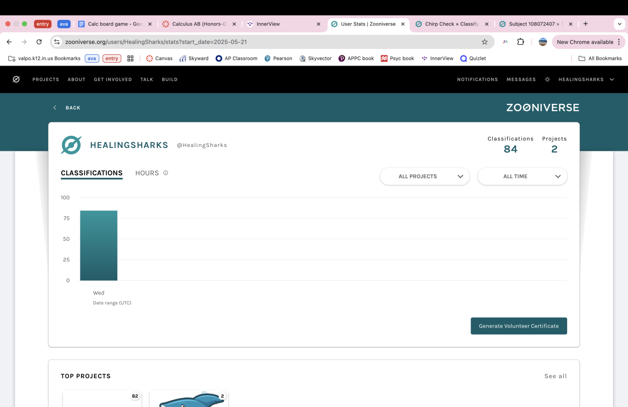The height and width of the screenshot is (407, 628).
Task: Open the All Projects dropdown
Action: 425,176
